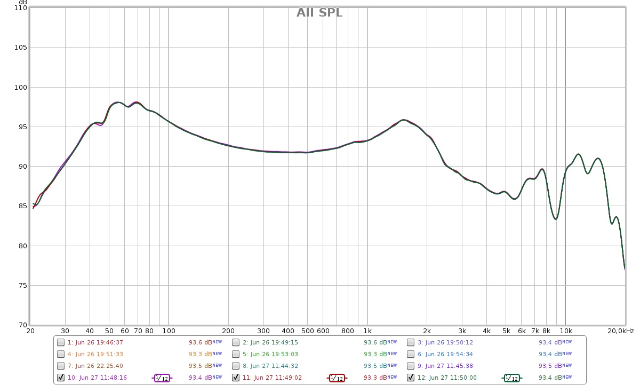
Task: Hide trace 11: Jun 27 11:49:02
Action: coord(236,378)
